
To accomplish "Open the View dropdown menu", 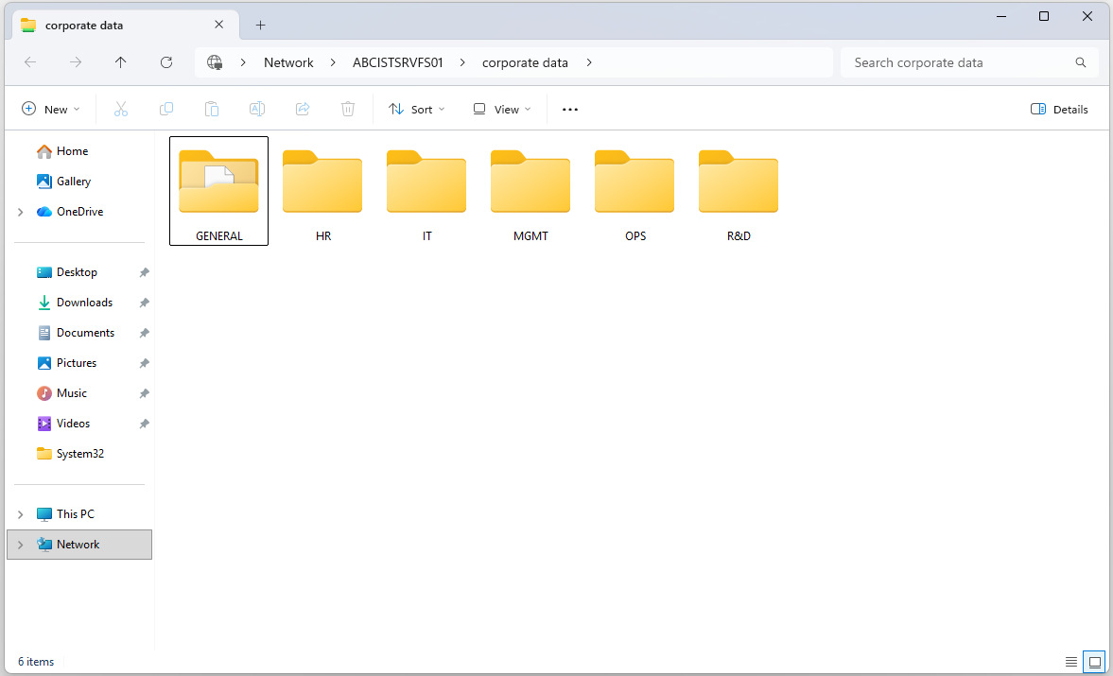I will 502,110.
